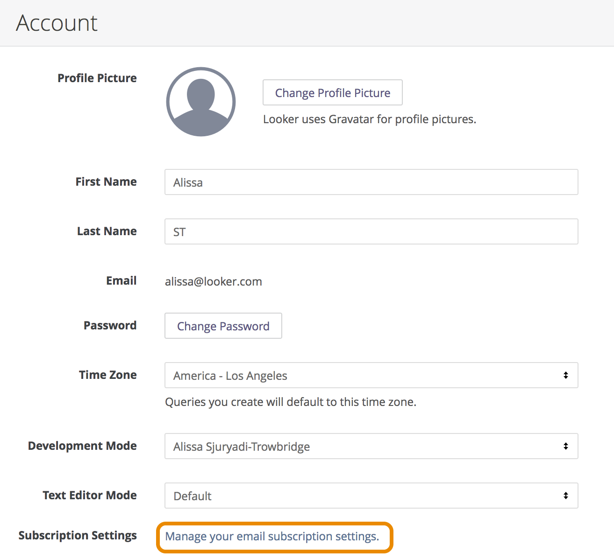
Task: Click the Gravatar helper text
Action: click(369, 119)
